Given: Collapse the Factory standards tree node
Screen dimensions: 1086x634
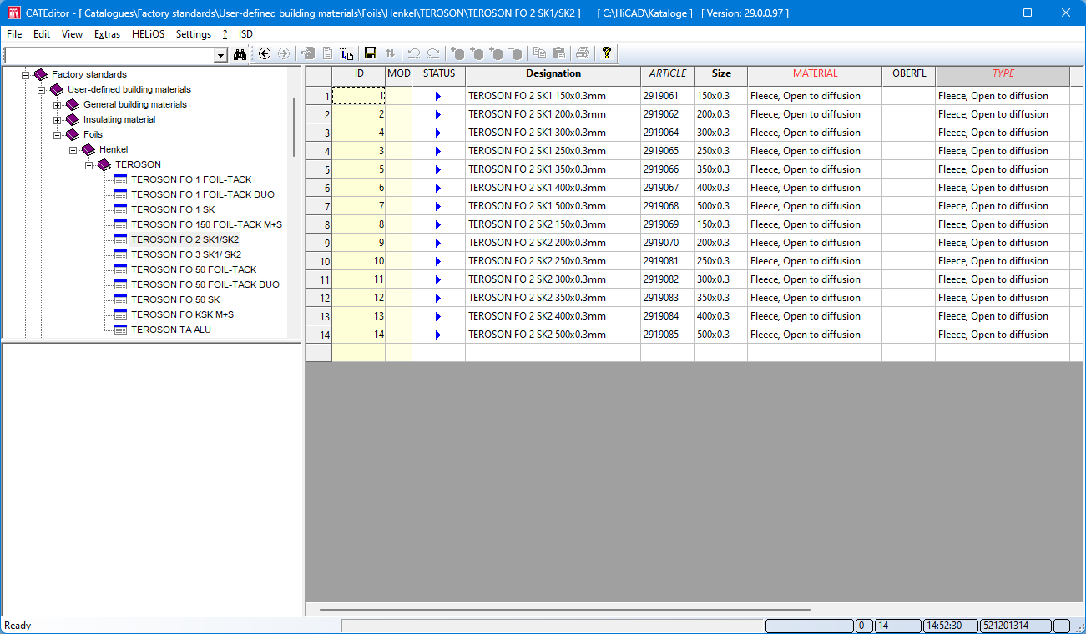Looking at the screenshot, I should tap(25, 75).
